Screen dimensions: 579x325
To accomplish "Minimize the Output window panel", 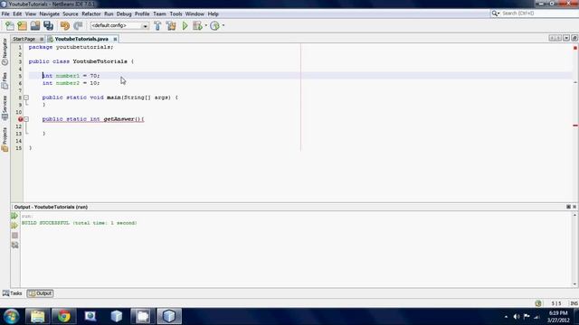I will pos(569,207).
